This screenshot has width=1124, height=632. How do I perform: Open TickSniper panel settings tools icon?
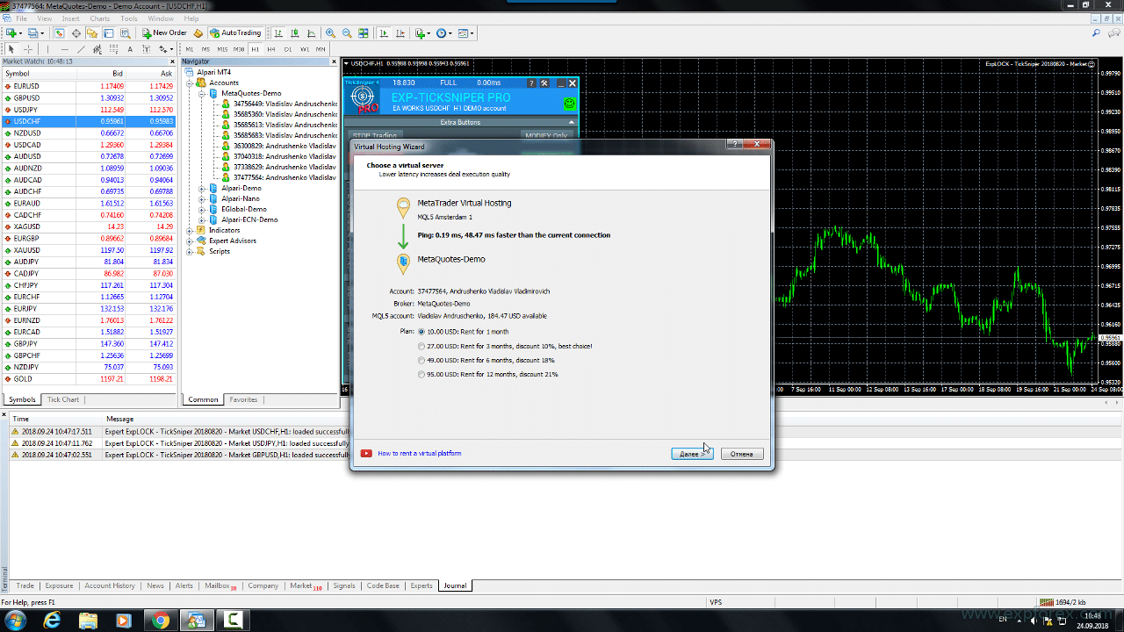(x=544, y=83)
